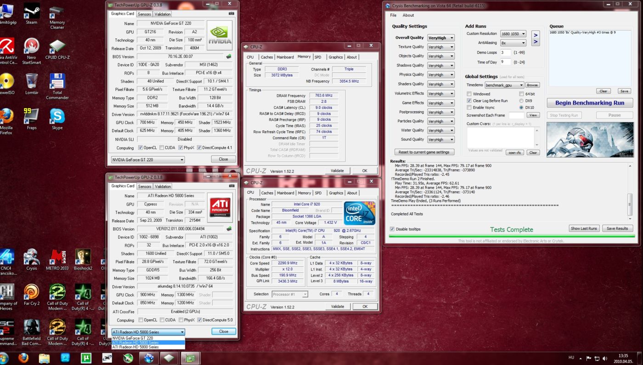Choose NVIDIA GeForce GT 220 from open list
643x365 pixels.
pyautogui.click(x=148, y=338)
